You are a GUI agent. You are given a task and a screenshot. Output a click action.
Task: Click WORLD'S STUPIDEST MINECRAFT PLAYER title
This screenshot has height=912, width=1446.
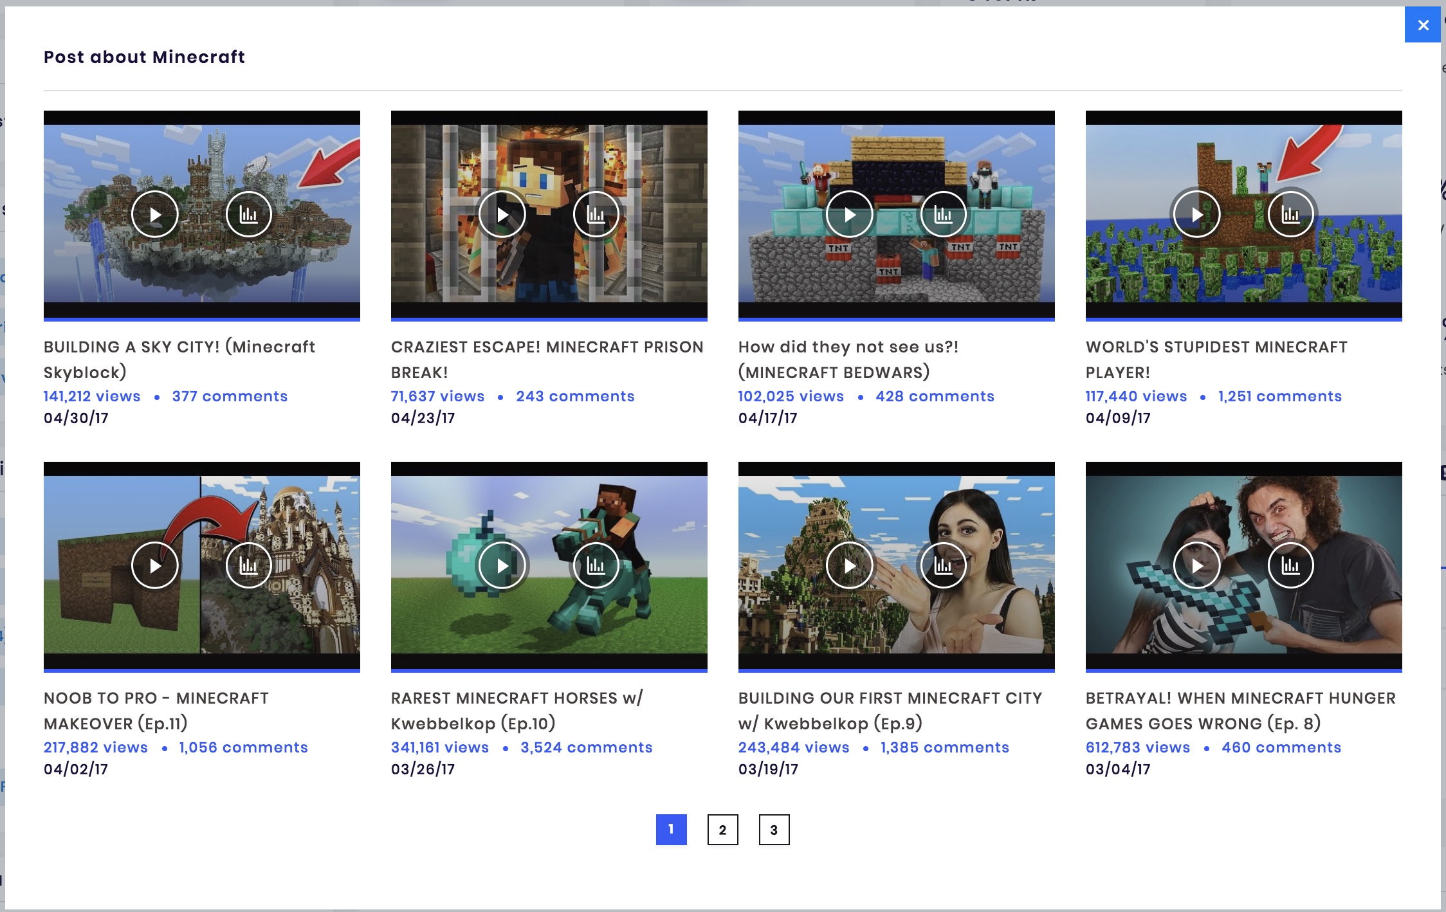click(x=1216, y=360)
